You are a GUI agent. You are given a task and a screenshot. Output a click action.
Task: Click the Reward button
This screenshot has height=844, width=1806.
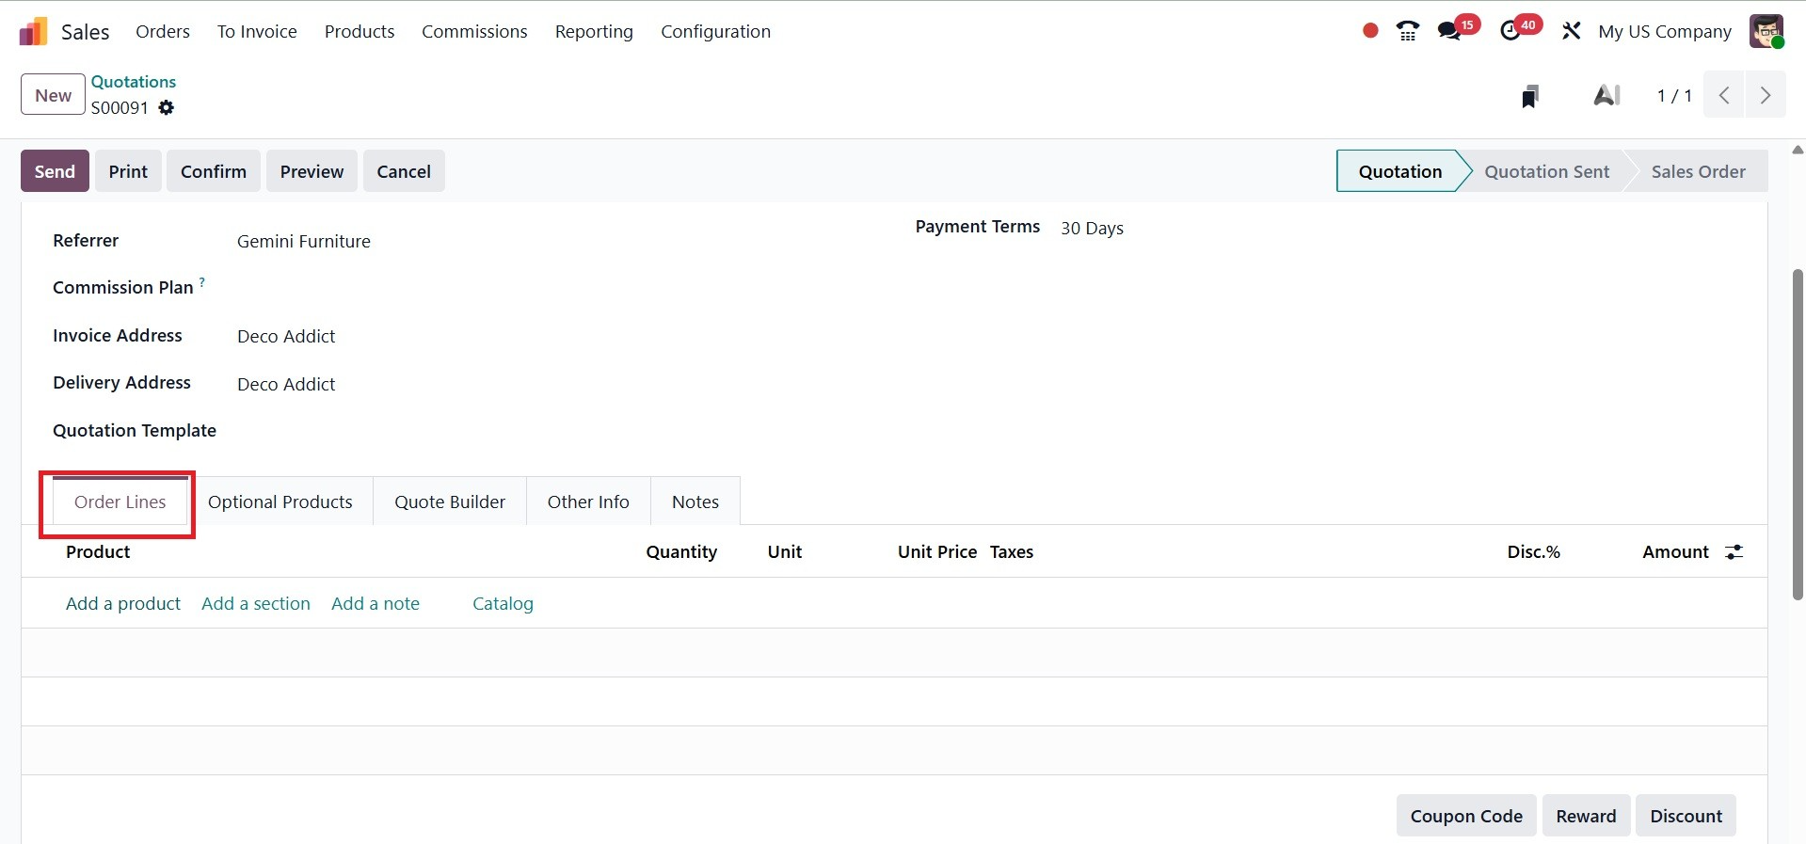click(x=1586, y=816)
